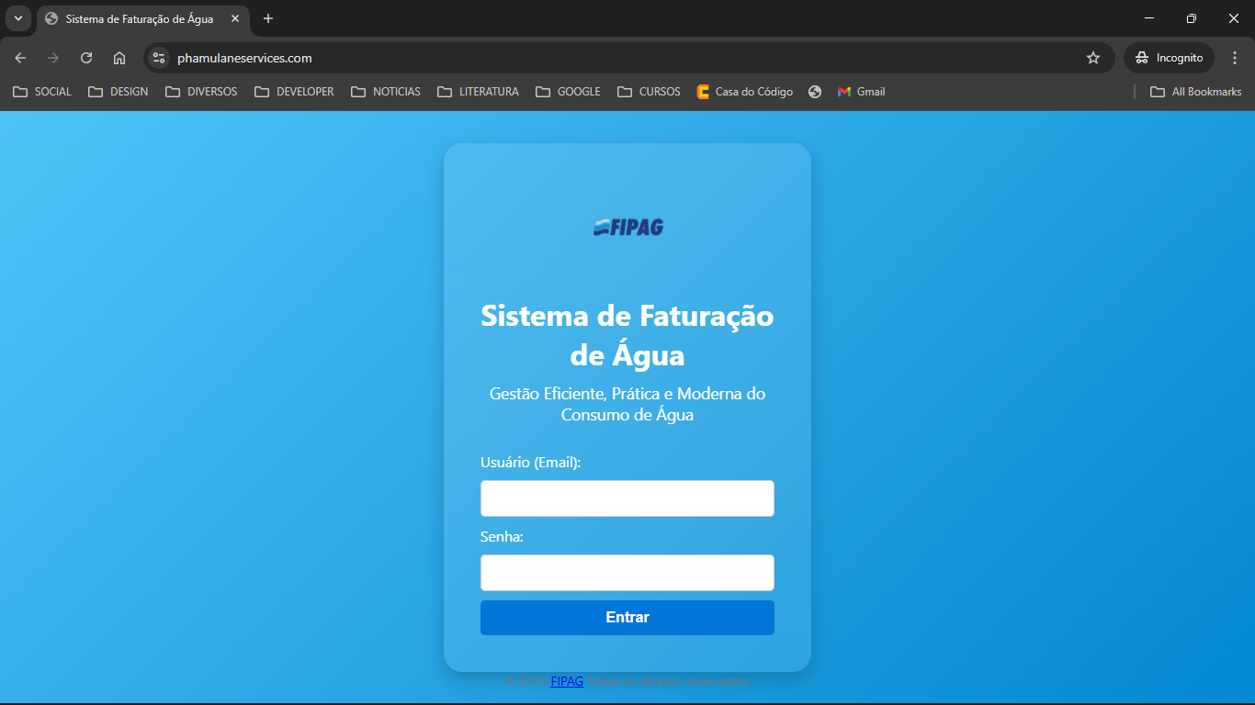Click the back navigation arrow

click(x=20, y=58)
